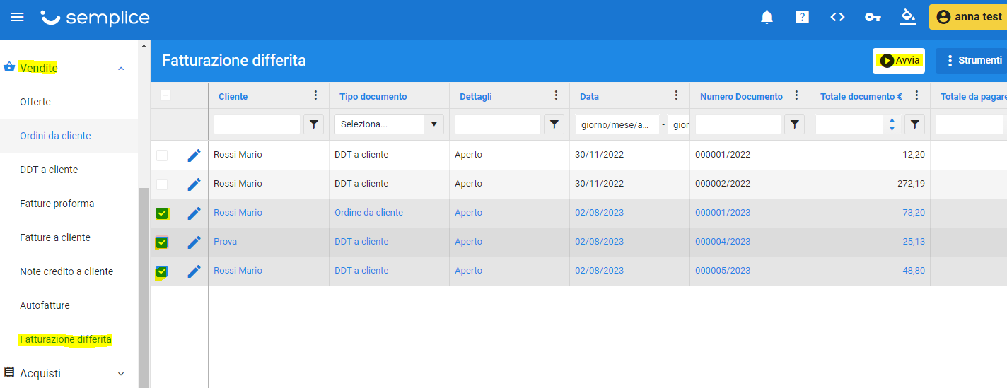Image resolution: width=1007 pixels, height=388 pixels.
Task: Click the help question mark icon
Action: [x=802, y=17]
